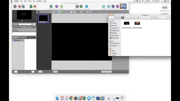The image size is (180, 101).
Task: Close the editor with the X icon
Action: [38, 12]
